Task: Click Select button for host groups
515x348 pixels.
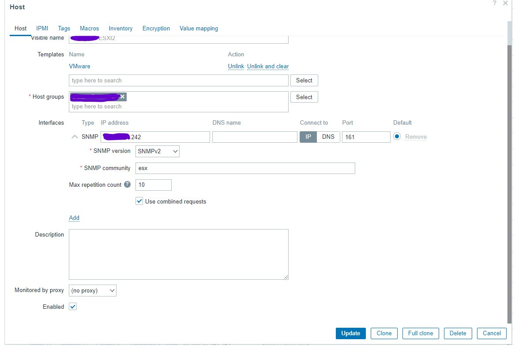Action: coord(304,97)
